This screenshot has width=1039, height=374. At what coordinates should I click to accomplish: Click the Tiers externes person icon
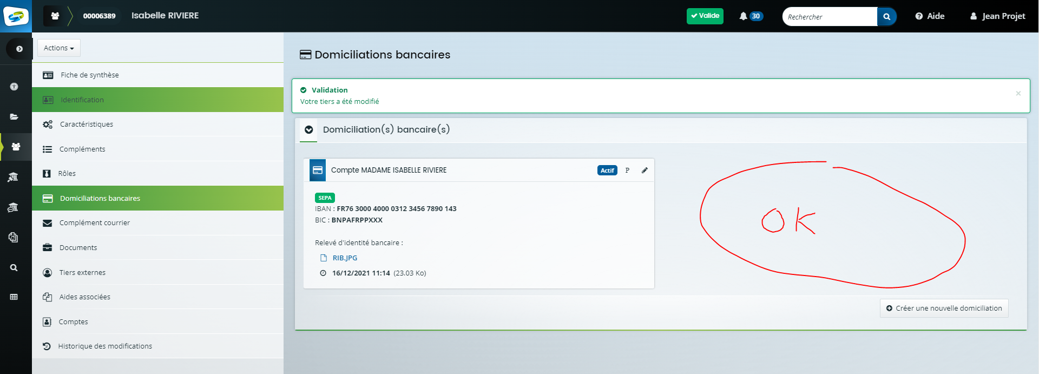pos(47,273)
